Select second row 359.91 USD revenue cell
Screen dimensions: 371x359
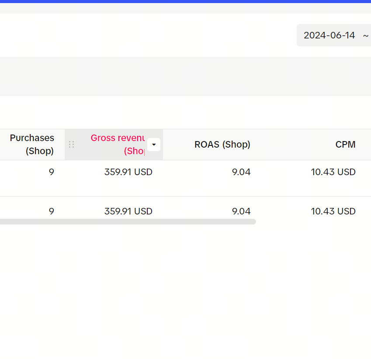coord(128,211)
